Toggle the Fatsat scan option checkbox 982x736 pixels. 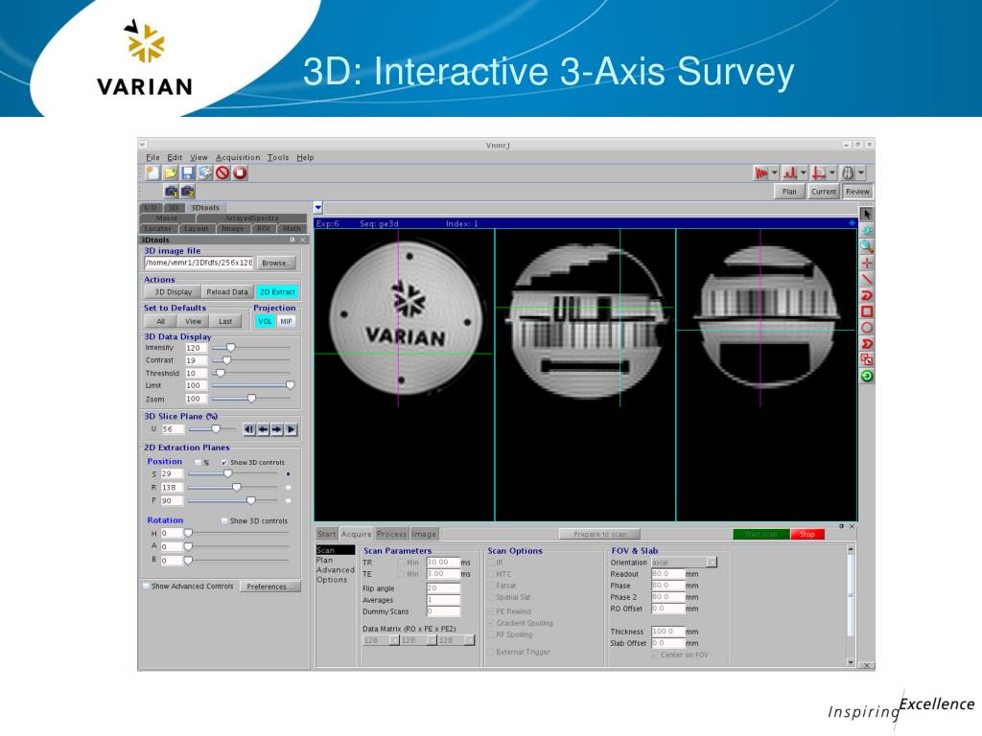(x=490, y=586)
